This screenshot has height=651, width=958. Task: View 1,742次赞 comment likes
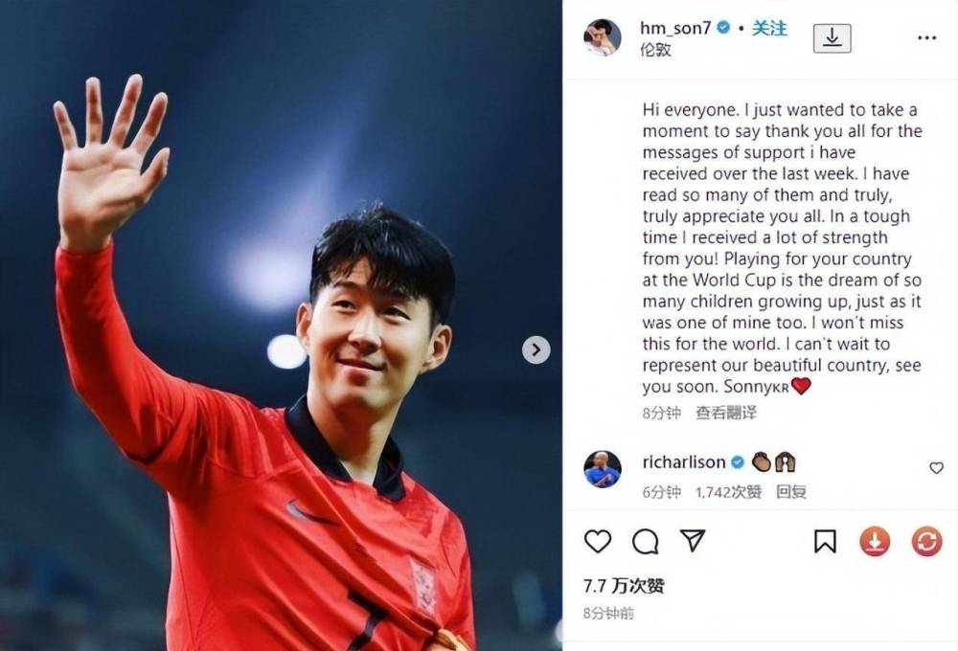[728, 492]
